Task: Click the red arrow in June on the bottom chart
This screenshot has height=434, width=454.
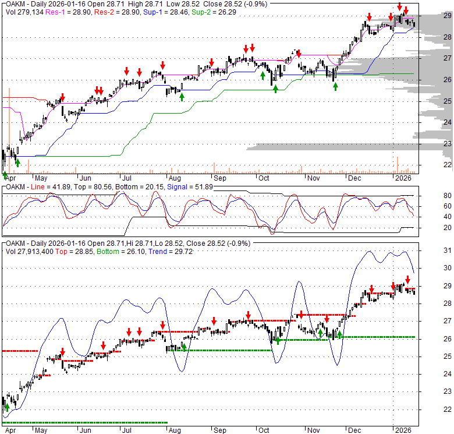Action: 103,344
